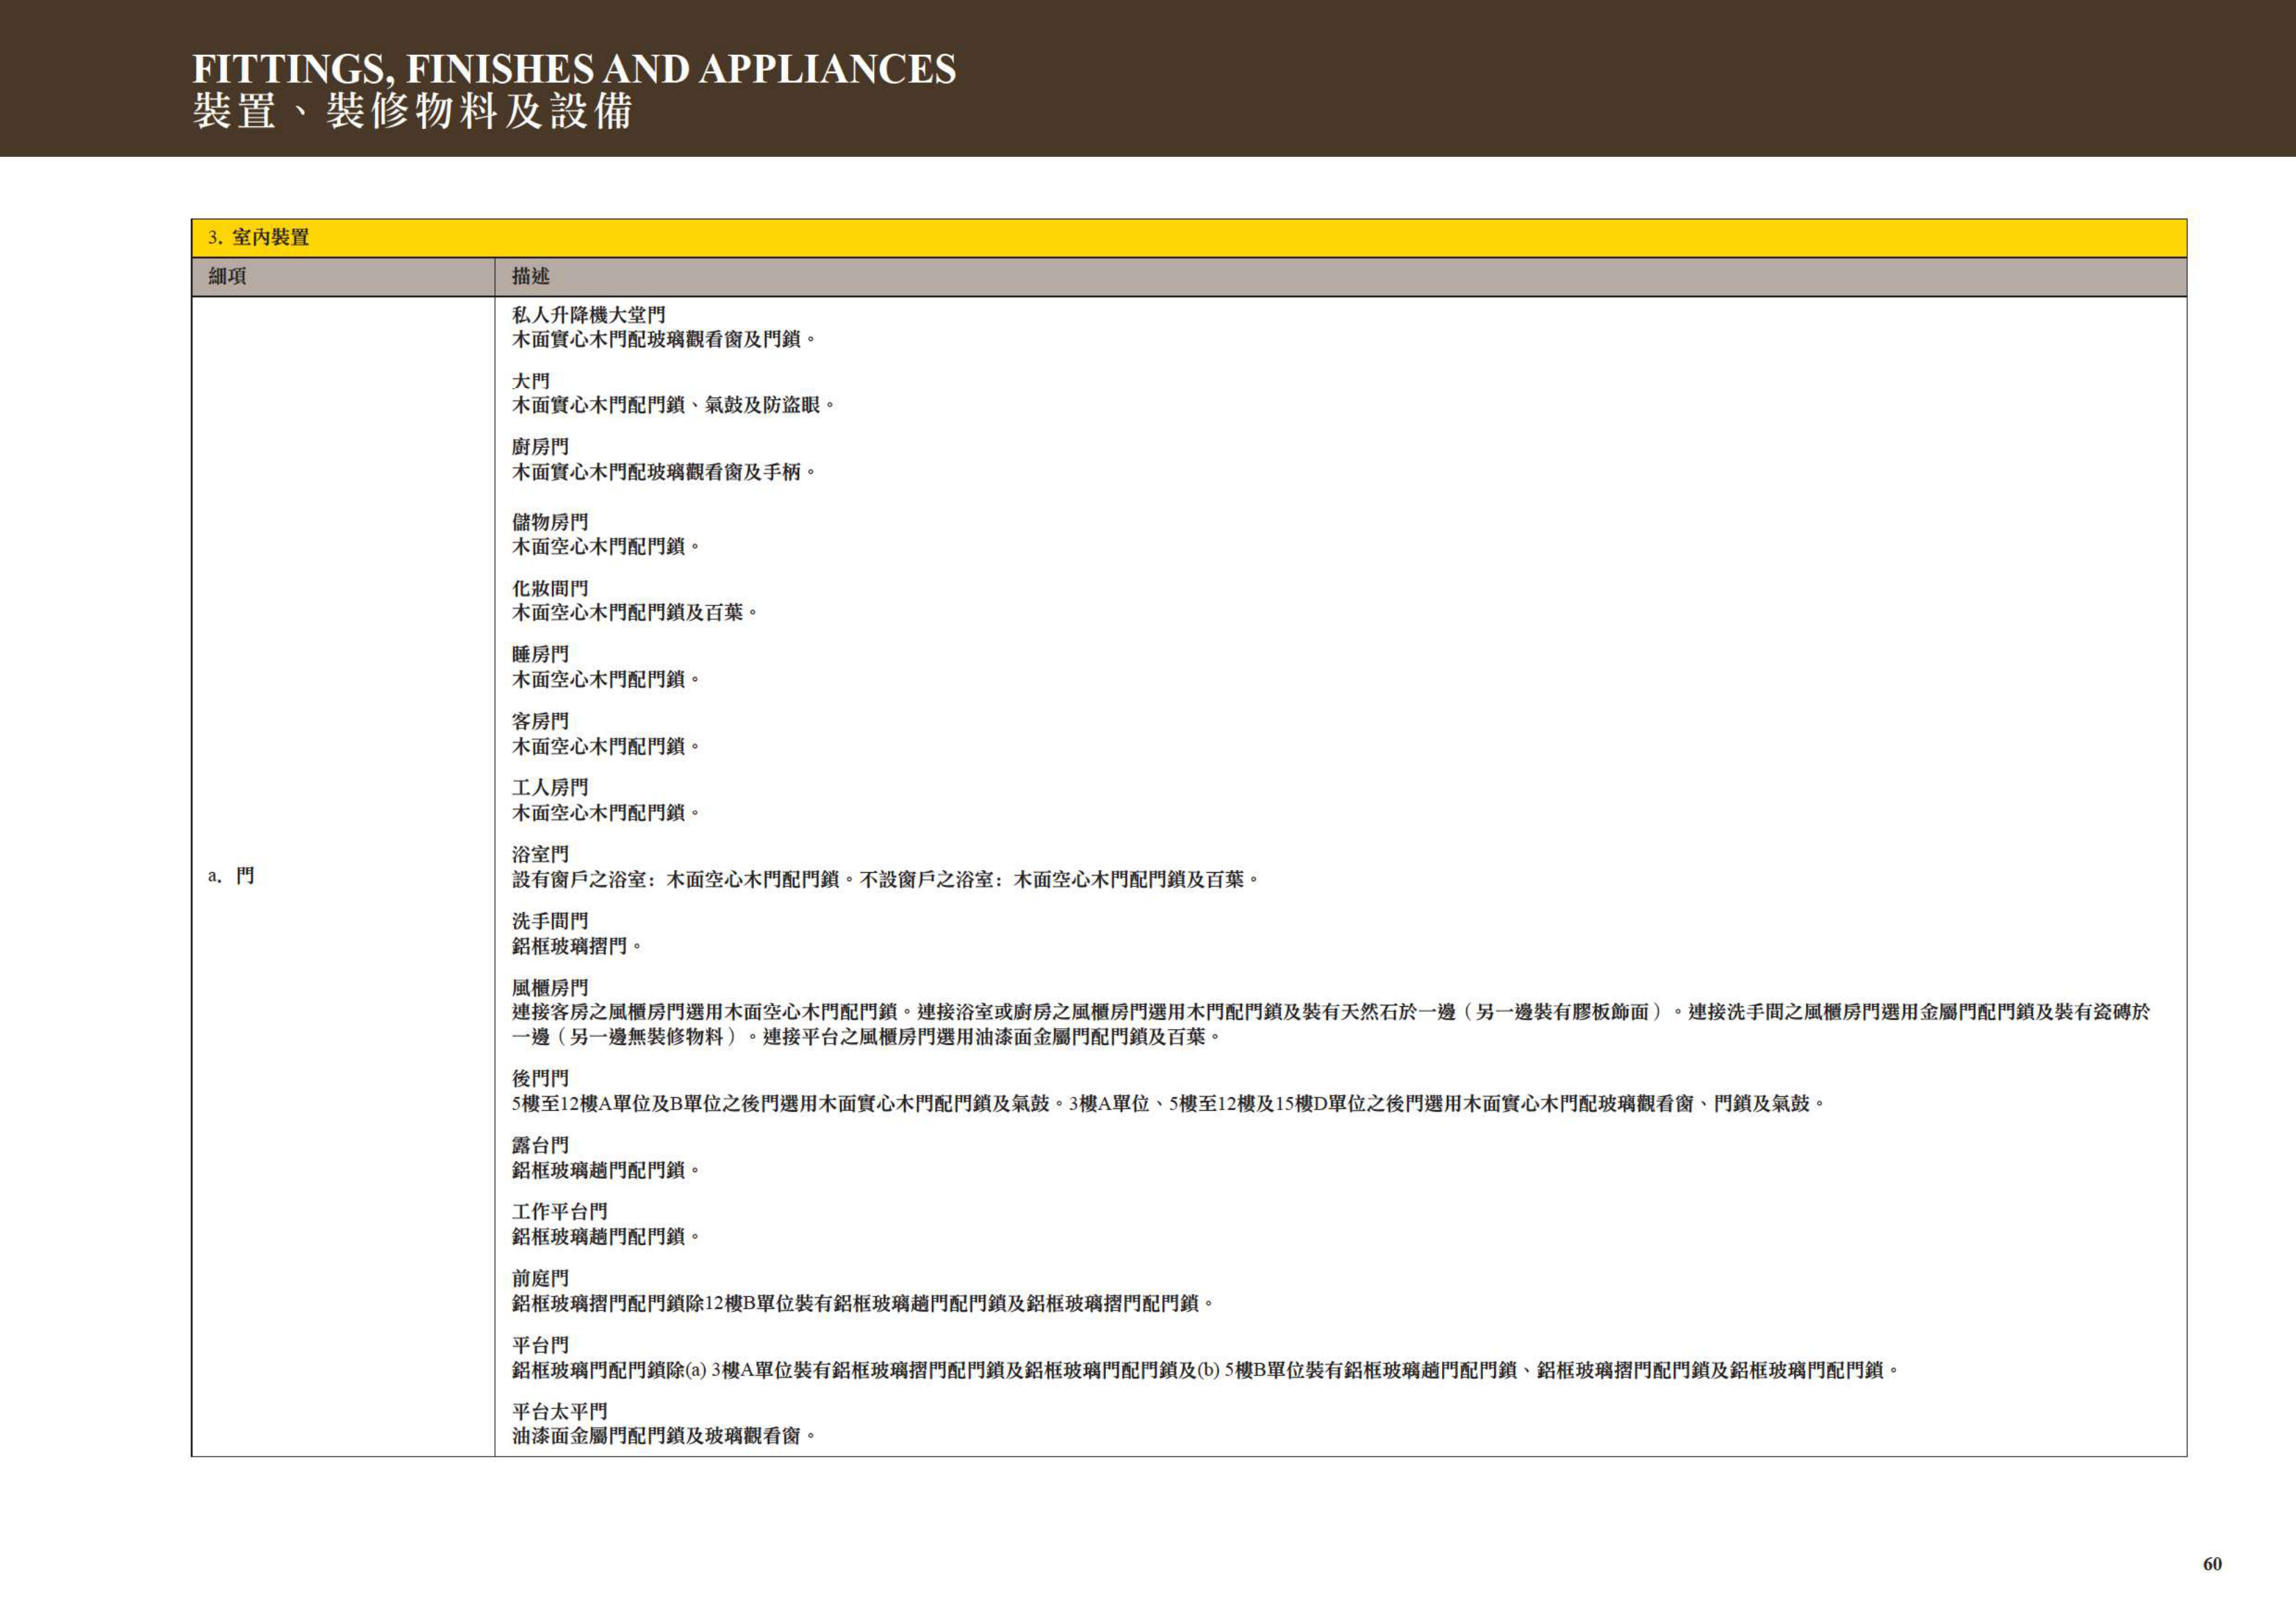The width and height of the screenshot is (2296, 1624).
Task: Click the text '木面實心木門配玻璃觀看窗及門鎖。'
Action: [x=664, y=340]
